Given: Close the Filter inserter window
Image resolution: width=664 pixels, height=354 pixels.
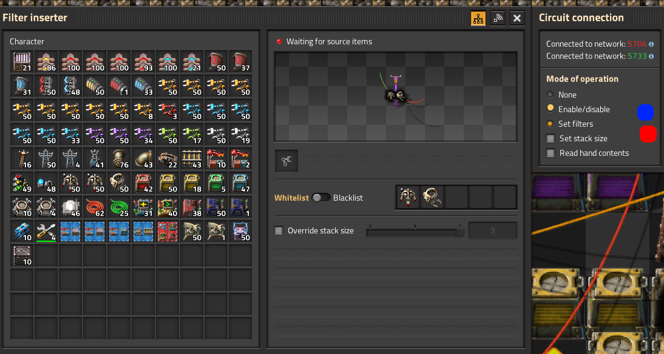Looking at the screenshot, I should pos(517,18).
